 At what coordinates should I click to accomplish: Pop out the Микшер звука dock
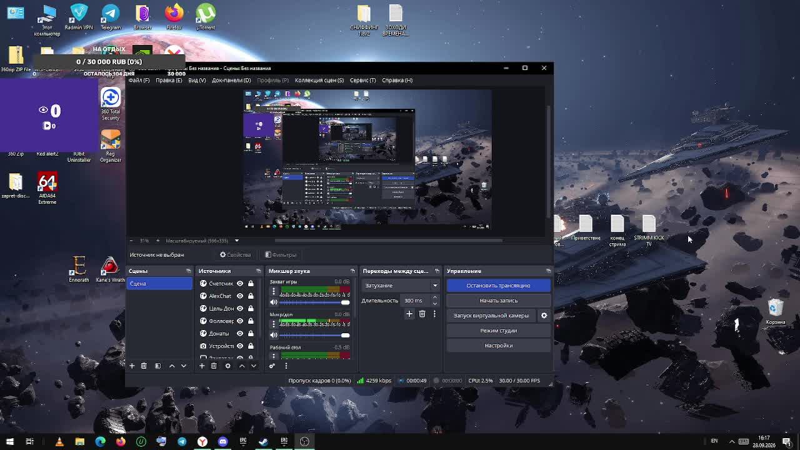(352, 271)
